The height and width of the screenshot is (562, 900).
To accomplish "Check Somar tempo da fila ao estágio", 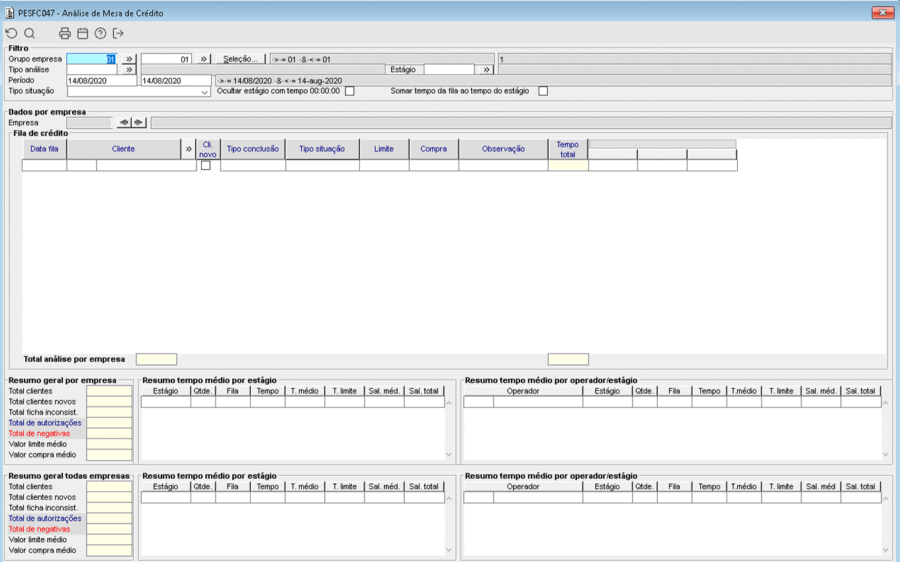I will click(x=543, y=91).
